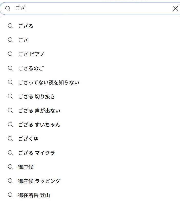Viewport: 180px width, 203px height.
Task: Click the search icon beside ござる suggestion
Action: point(10,26)
